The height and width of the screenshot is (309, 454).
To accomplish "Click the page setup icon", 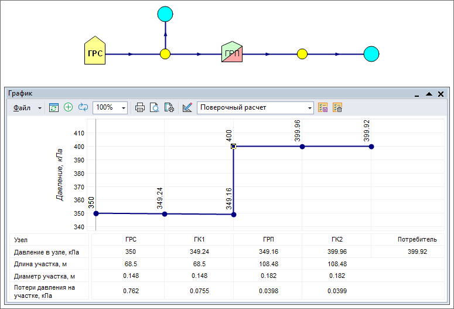I will (169, 107).
